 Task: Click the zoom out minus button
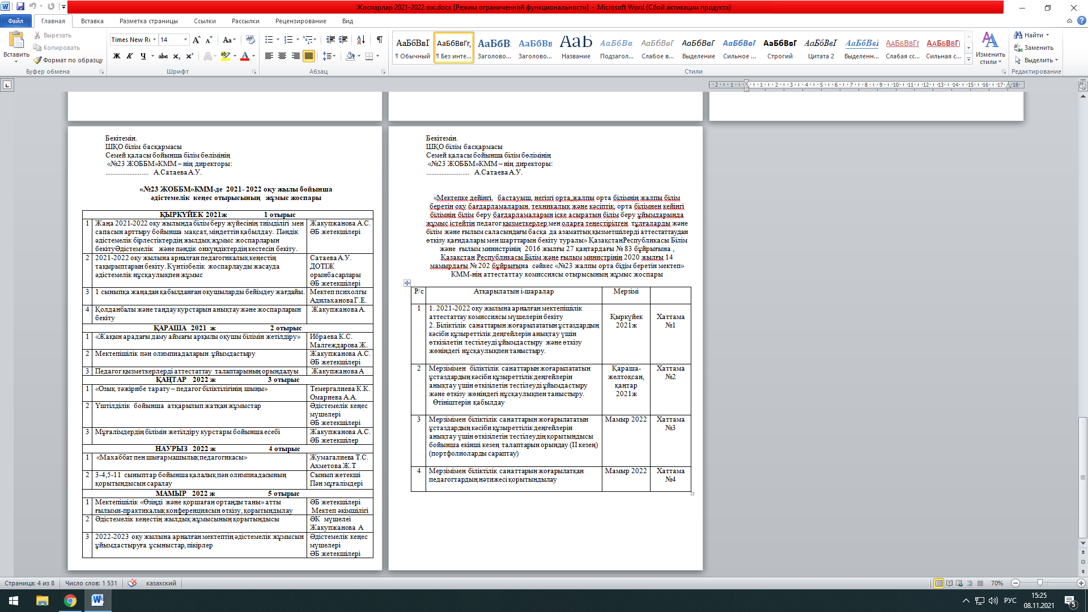(x=1015, y=583)
